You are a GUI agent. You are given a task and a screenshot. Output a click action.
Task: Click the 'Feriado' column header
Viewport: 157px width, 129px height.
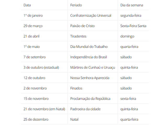(x=76, y=5)
